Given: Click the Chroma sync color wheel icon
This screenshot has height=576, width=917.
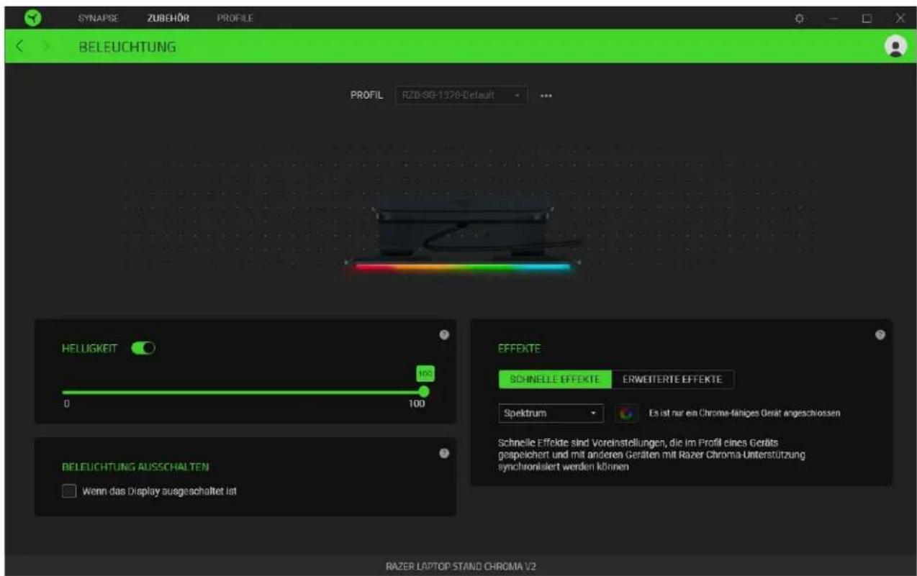Looking at the screenshot, I should pos(626,413).
